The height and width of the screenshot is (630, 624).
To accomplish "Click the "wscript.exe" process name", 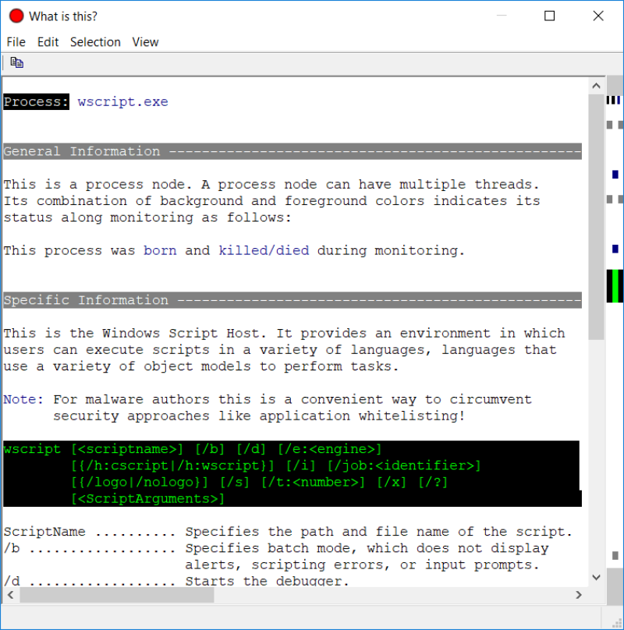I will pos(122,102).
